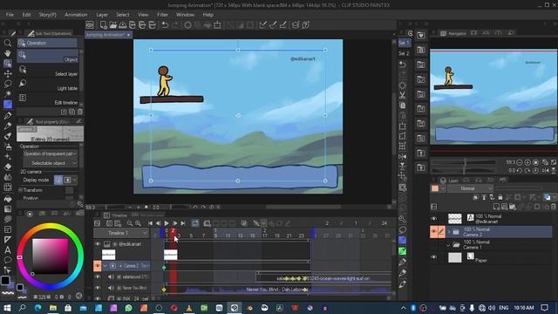Open the display mode dropdown arrow
The width and height of the screenshot is (558, 314).
click(74, 180)
